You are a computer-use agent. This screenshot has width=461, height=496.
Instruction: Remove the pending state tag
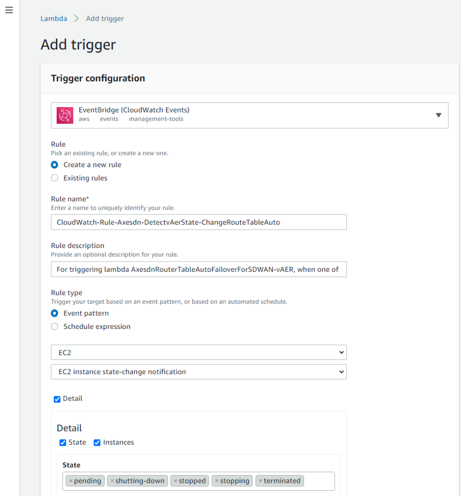pos(71,481)
